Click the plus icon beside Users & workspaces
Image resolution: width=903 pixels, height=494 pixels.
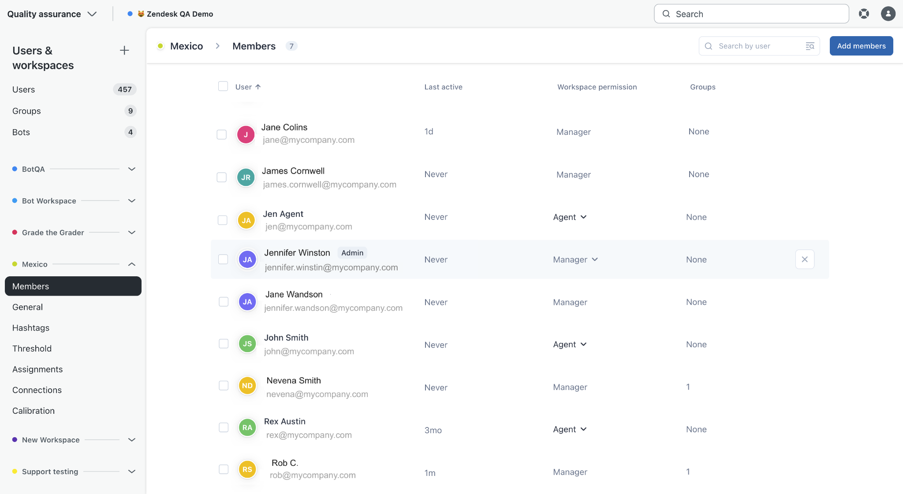point(124,50)
